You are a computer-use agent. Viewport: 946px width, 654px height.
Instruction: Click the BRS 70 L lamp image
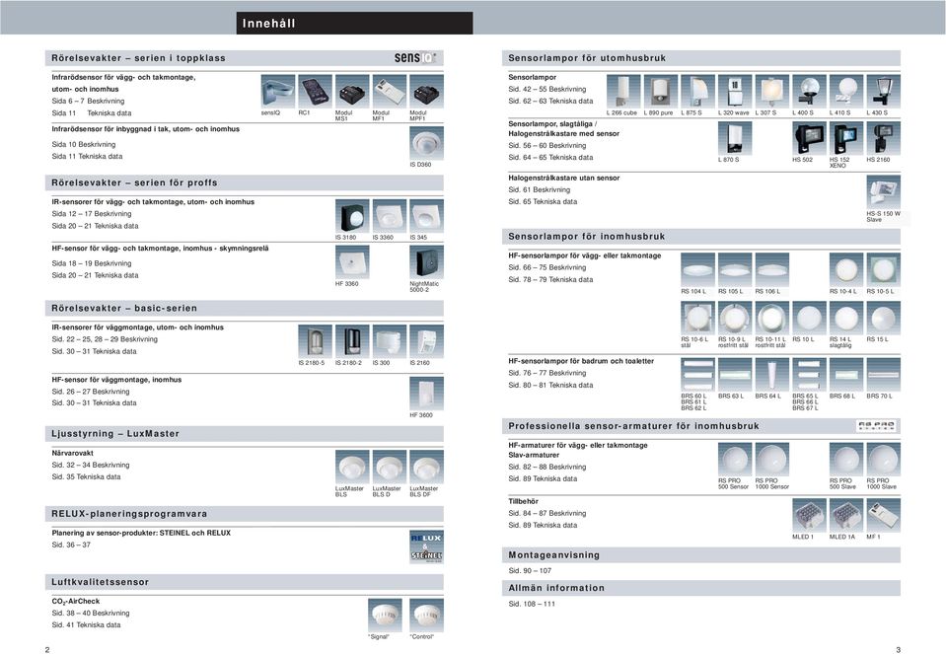pyautogui.click(x=883, y=375)
